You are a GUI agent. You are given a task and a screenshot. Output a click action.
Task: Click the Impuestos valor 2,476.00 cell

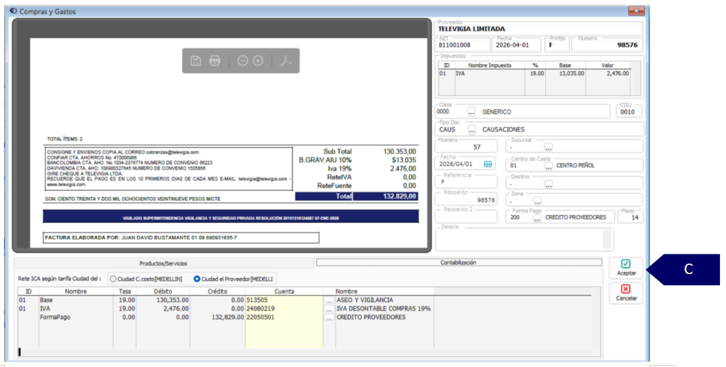617,74
